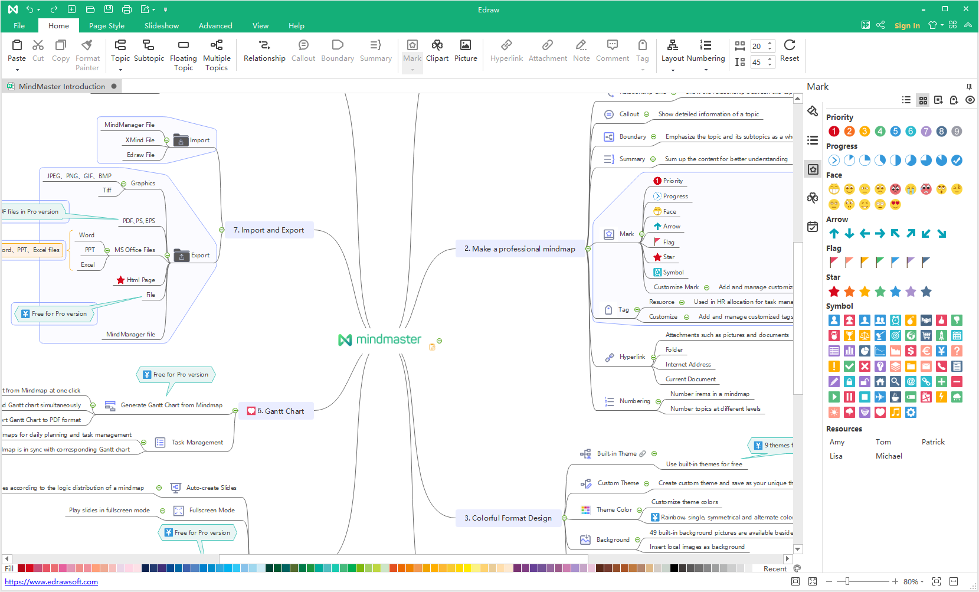This screenshot has height=592, width=979.
Task: Pin the Mark side panel
Action: pyautogui.click(x=968, y=87)
